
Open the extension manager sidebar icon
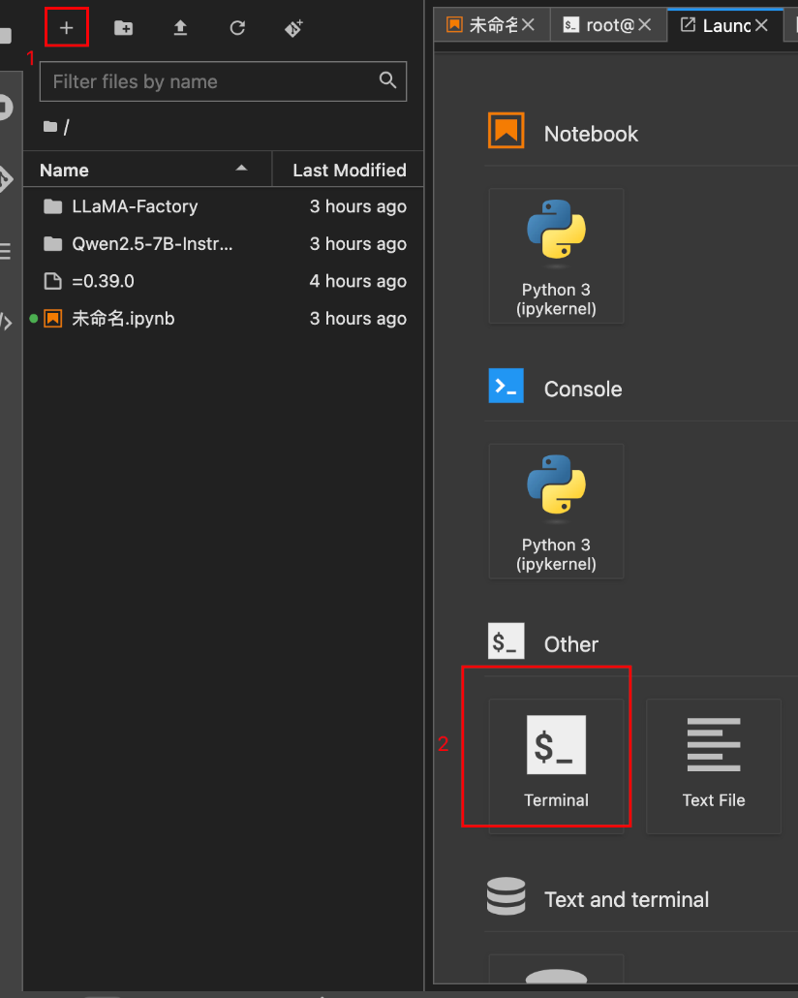(x=6, y=322)
